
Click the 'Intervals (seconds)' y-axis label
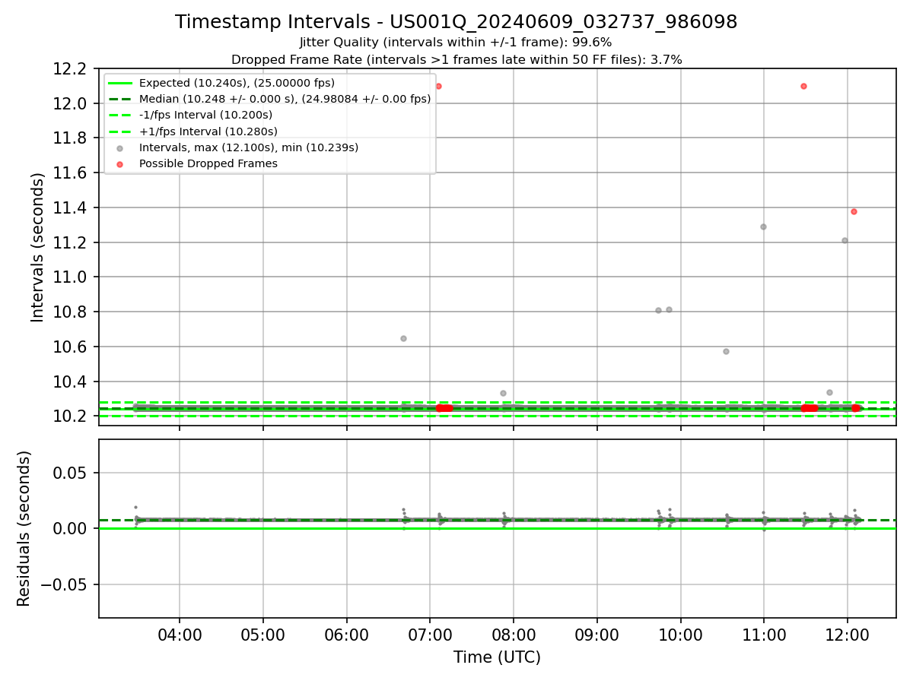click(x=38, y=247)
